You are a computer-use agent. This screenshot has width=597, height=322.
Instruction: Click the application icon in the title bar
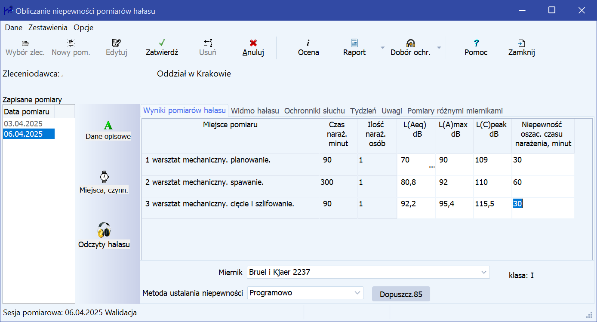coord(8,11)
